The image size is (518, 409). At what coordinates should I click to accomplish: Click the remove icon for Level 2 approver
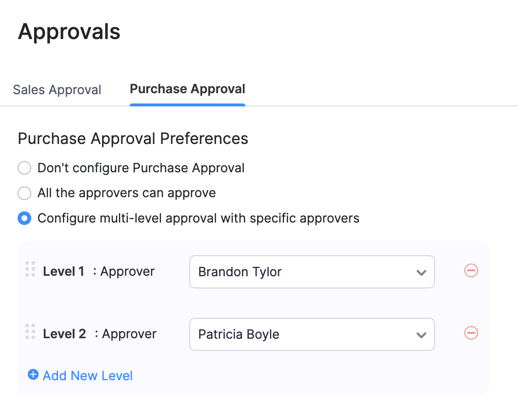click(470, 333)
